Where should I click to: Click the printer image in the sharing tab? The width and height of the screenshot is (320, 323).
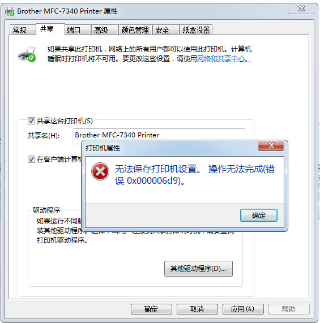(x=27, y=54)
